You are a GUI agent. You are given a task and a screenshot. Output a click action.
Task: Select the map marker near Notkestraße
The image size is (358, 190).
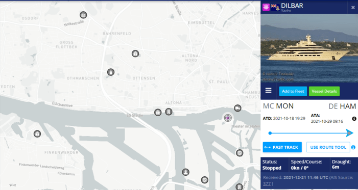83,15
